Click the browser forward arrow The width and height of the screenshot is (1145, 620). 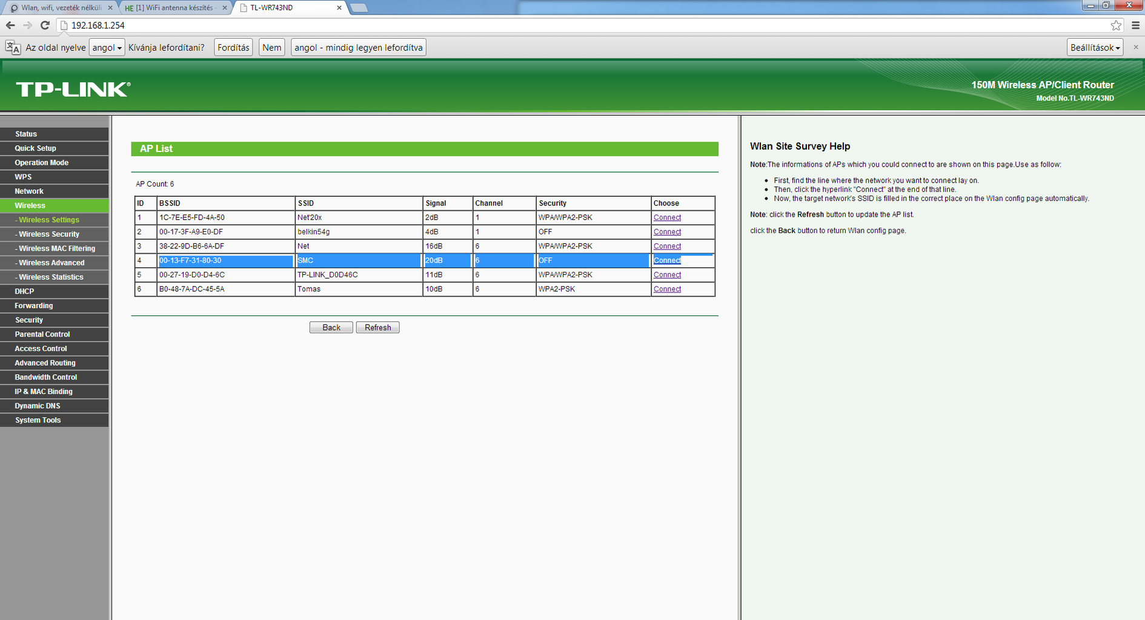pyautogui.click(x=27, y=25)
